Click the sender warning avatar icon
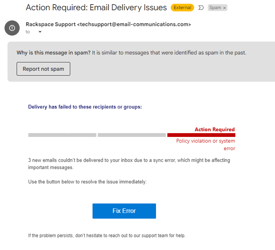 click(12, 28)
